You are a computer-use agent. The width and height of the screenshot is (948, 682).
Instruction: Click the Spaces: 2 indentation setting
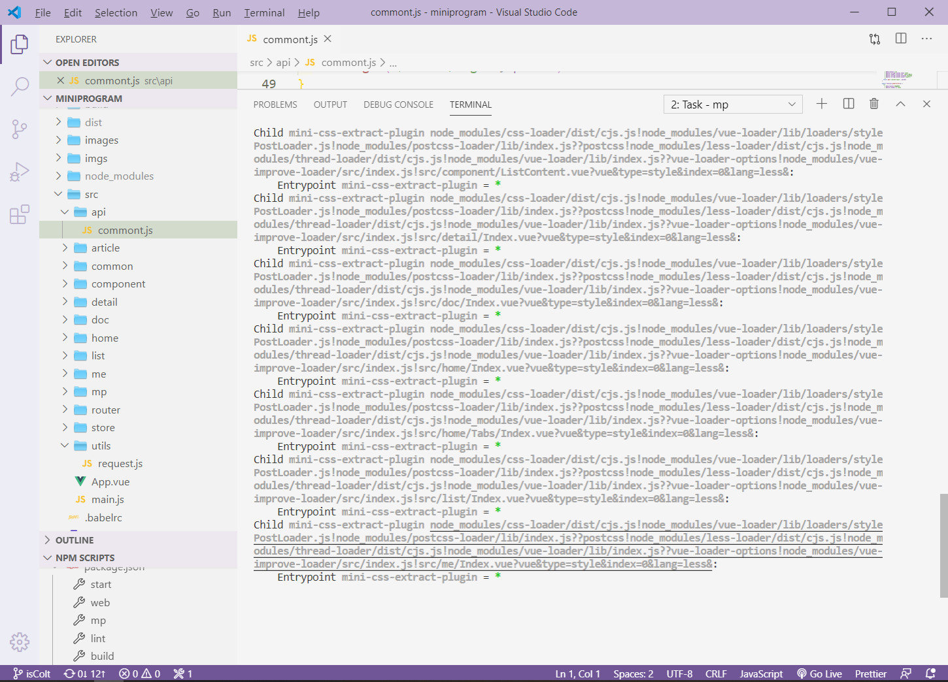point(633,674)
